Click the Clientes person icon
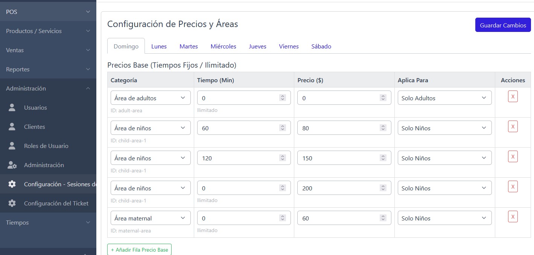The image size is (534, 255). (12, 127)
